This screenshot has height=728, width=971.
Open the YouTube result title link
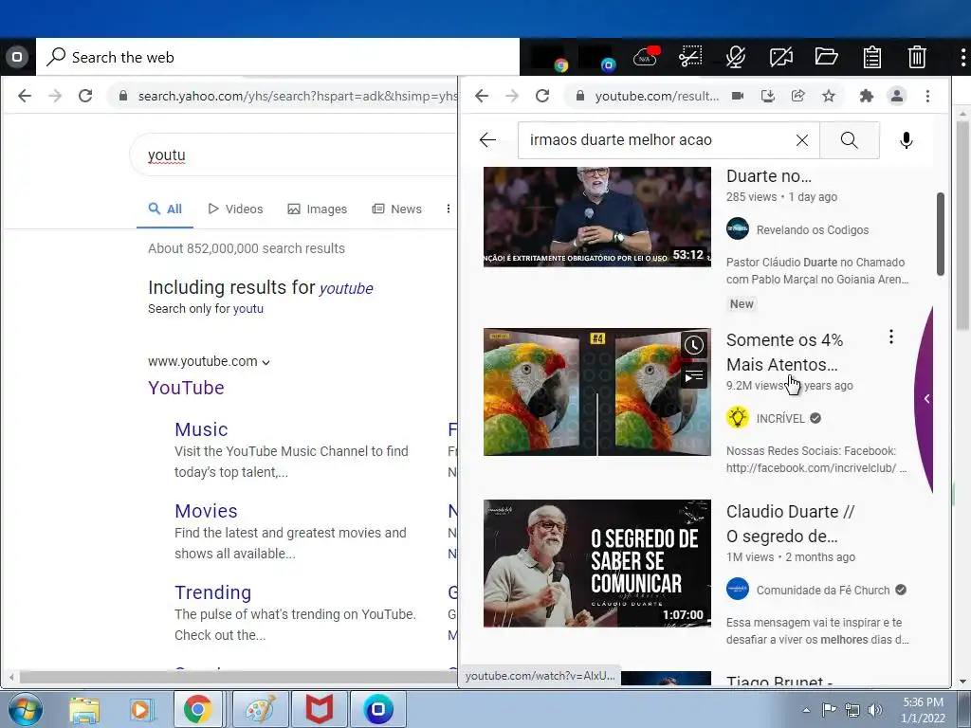click(186, 388)
